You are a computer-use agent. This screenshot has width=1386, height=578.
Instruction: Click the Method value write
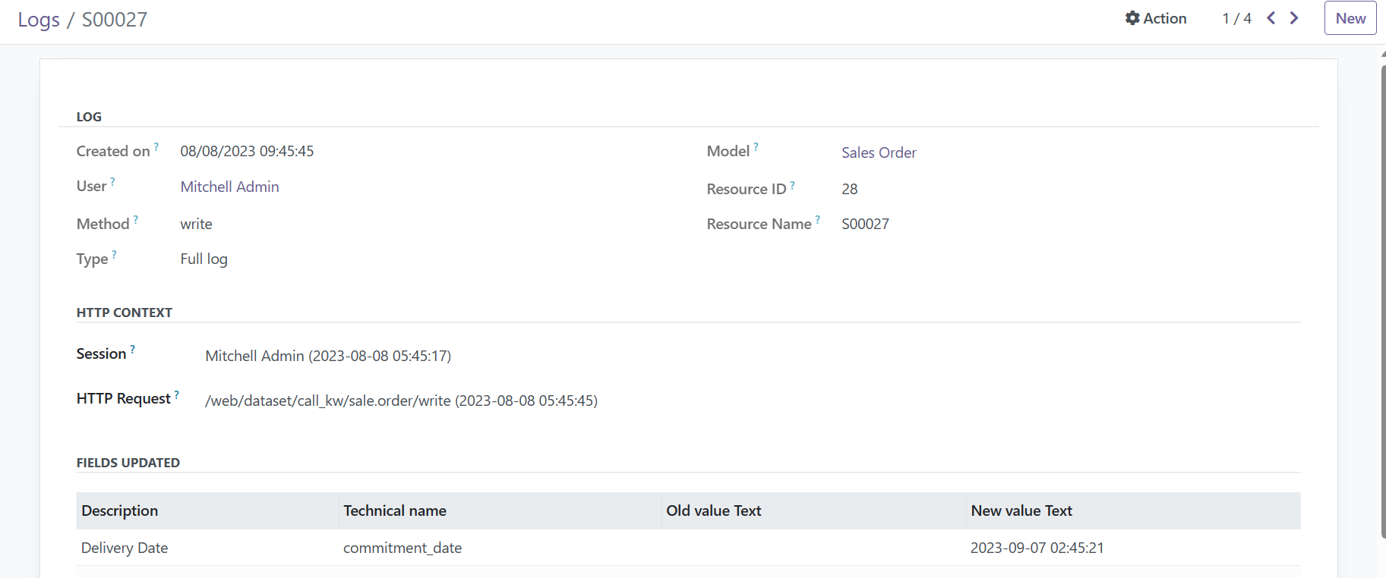pyautogui.click(x=196, y=224)
